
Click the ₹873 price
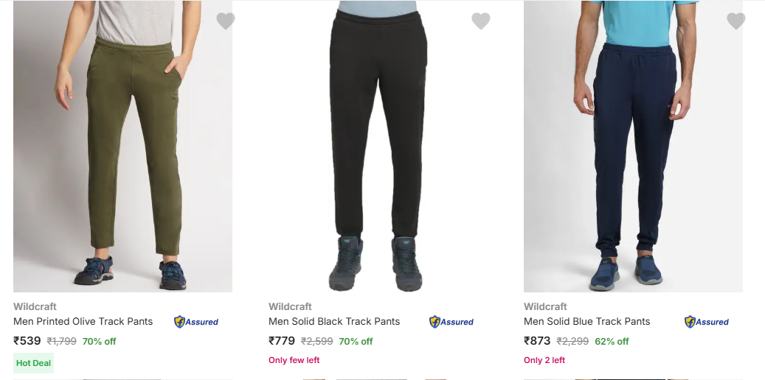[538, 341]
